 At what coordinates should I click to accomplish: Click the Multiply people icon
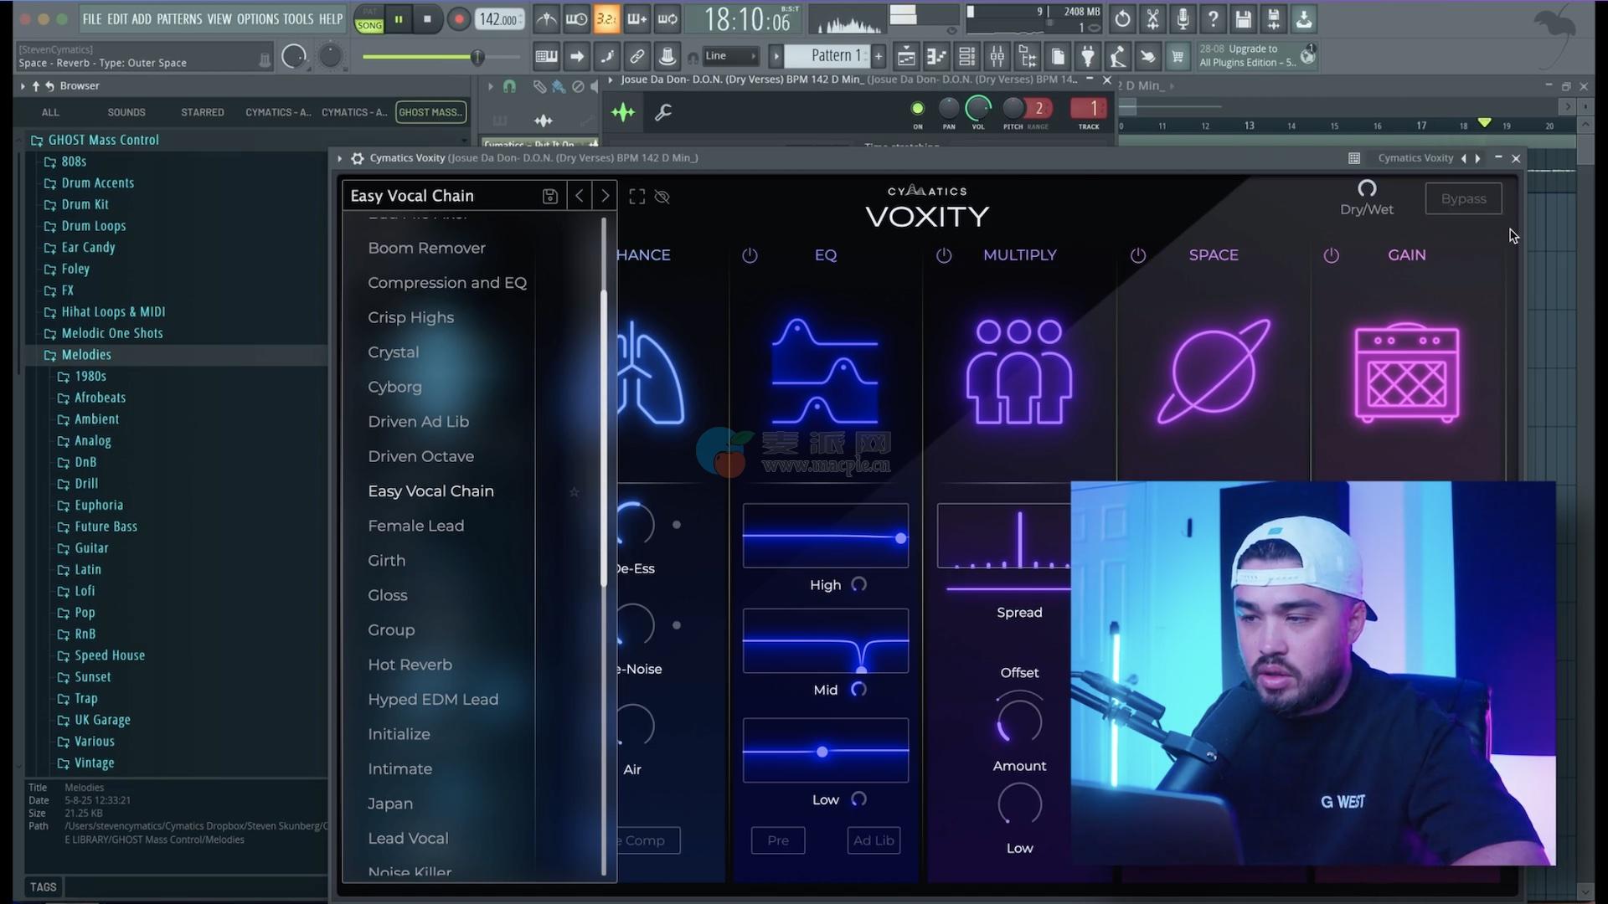coord(1018,371)
